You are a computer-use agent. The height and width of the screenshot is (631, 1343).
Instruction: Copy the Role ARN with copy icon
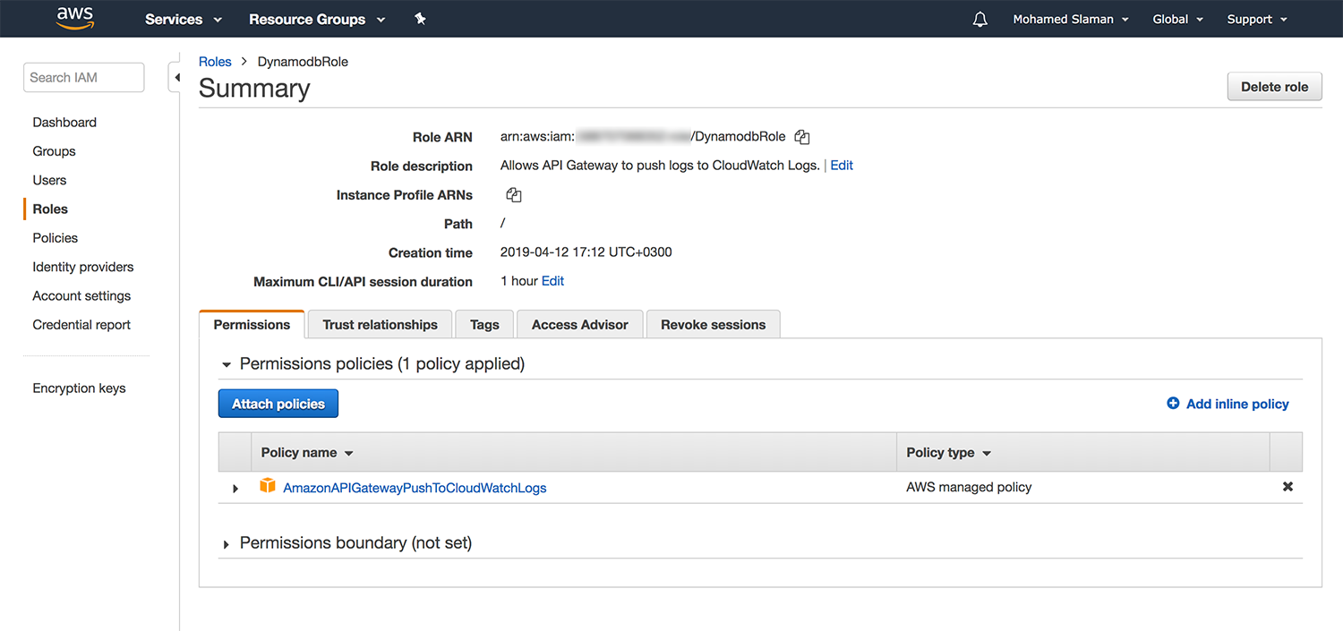[x=802, y=138]
